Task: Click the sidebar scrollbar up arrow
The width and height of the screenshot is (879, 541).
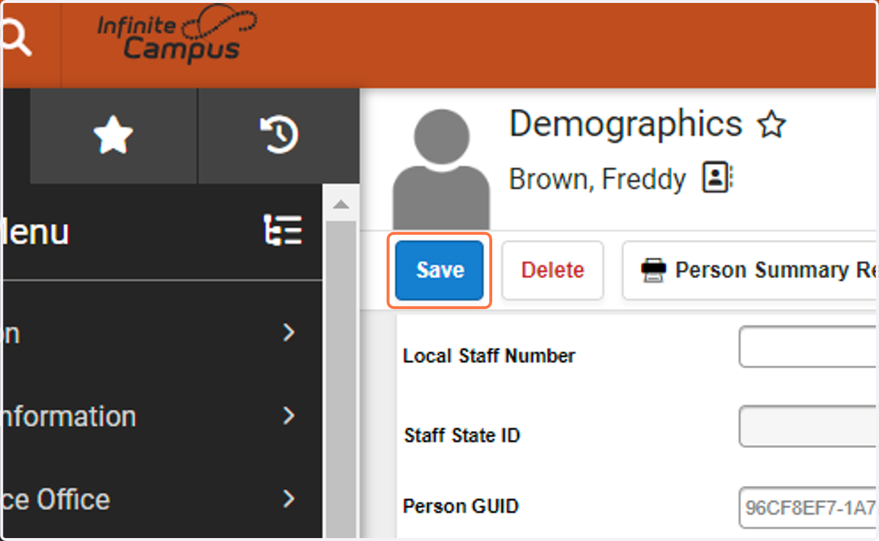Action: (x=341, y=204)
